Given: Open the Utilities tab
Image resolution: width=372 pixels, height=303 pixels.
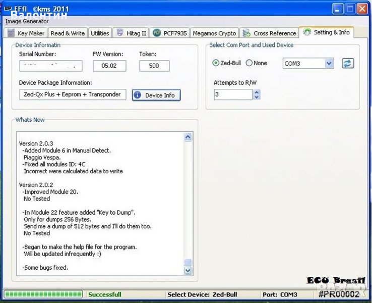Looking at the screenshot, I should coord(100,33).
